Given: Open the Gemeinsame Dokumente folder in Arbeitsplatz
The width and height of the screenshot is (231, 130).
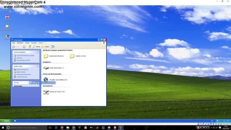Looking at the screenshot, I should point(54,56).
